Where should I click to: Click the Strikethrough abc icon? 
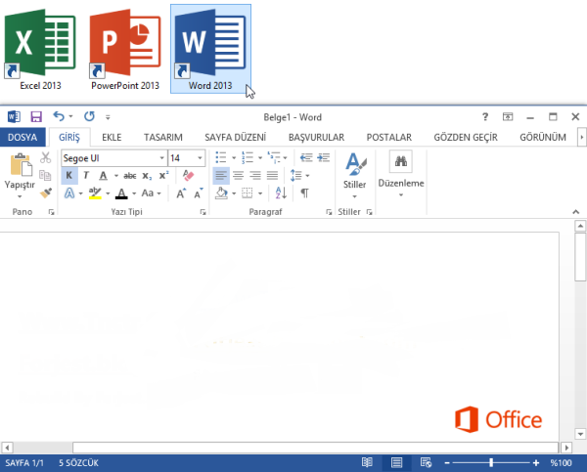[x=130, y=175]
